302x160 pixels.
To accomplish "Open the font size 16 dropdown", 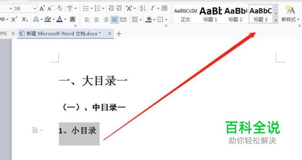I will tap(34, 9).
